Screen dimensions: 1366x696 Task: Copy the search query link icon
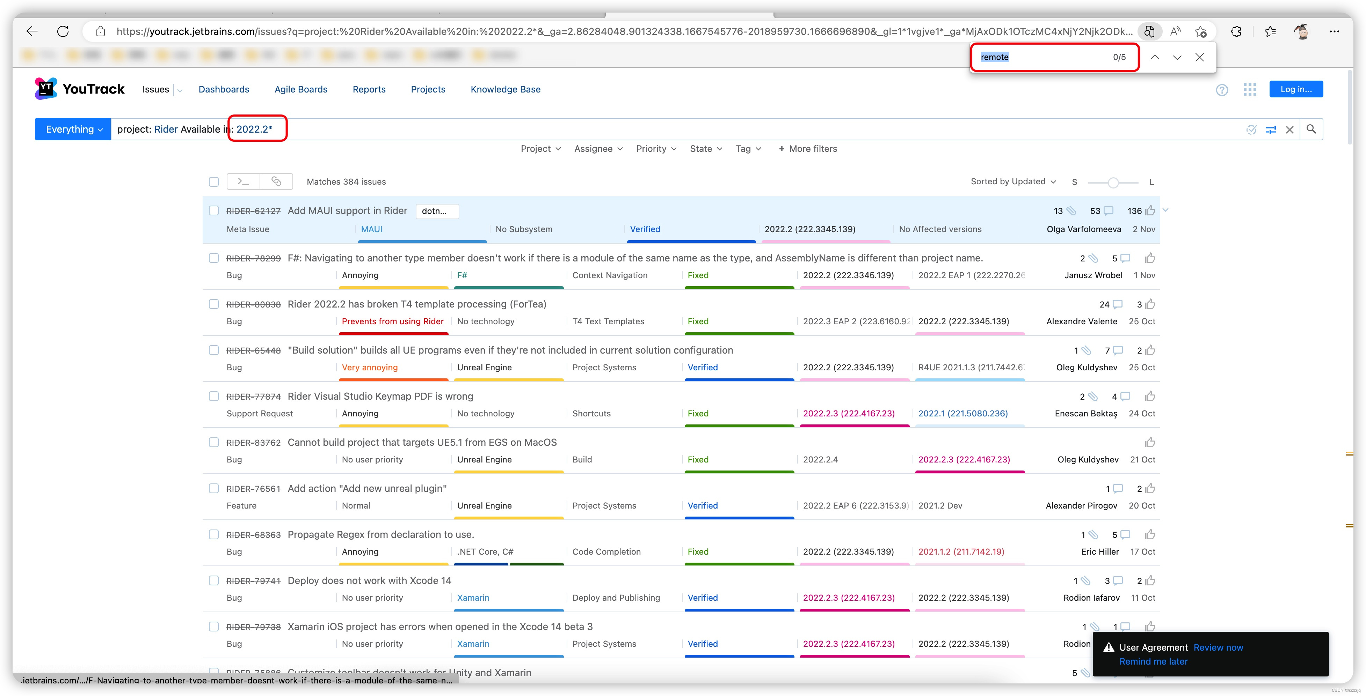click(x=276, y=181)
